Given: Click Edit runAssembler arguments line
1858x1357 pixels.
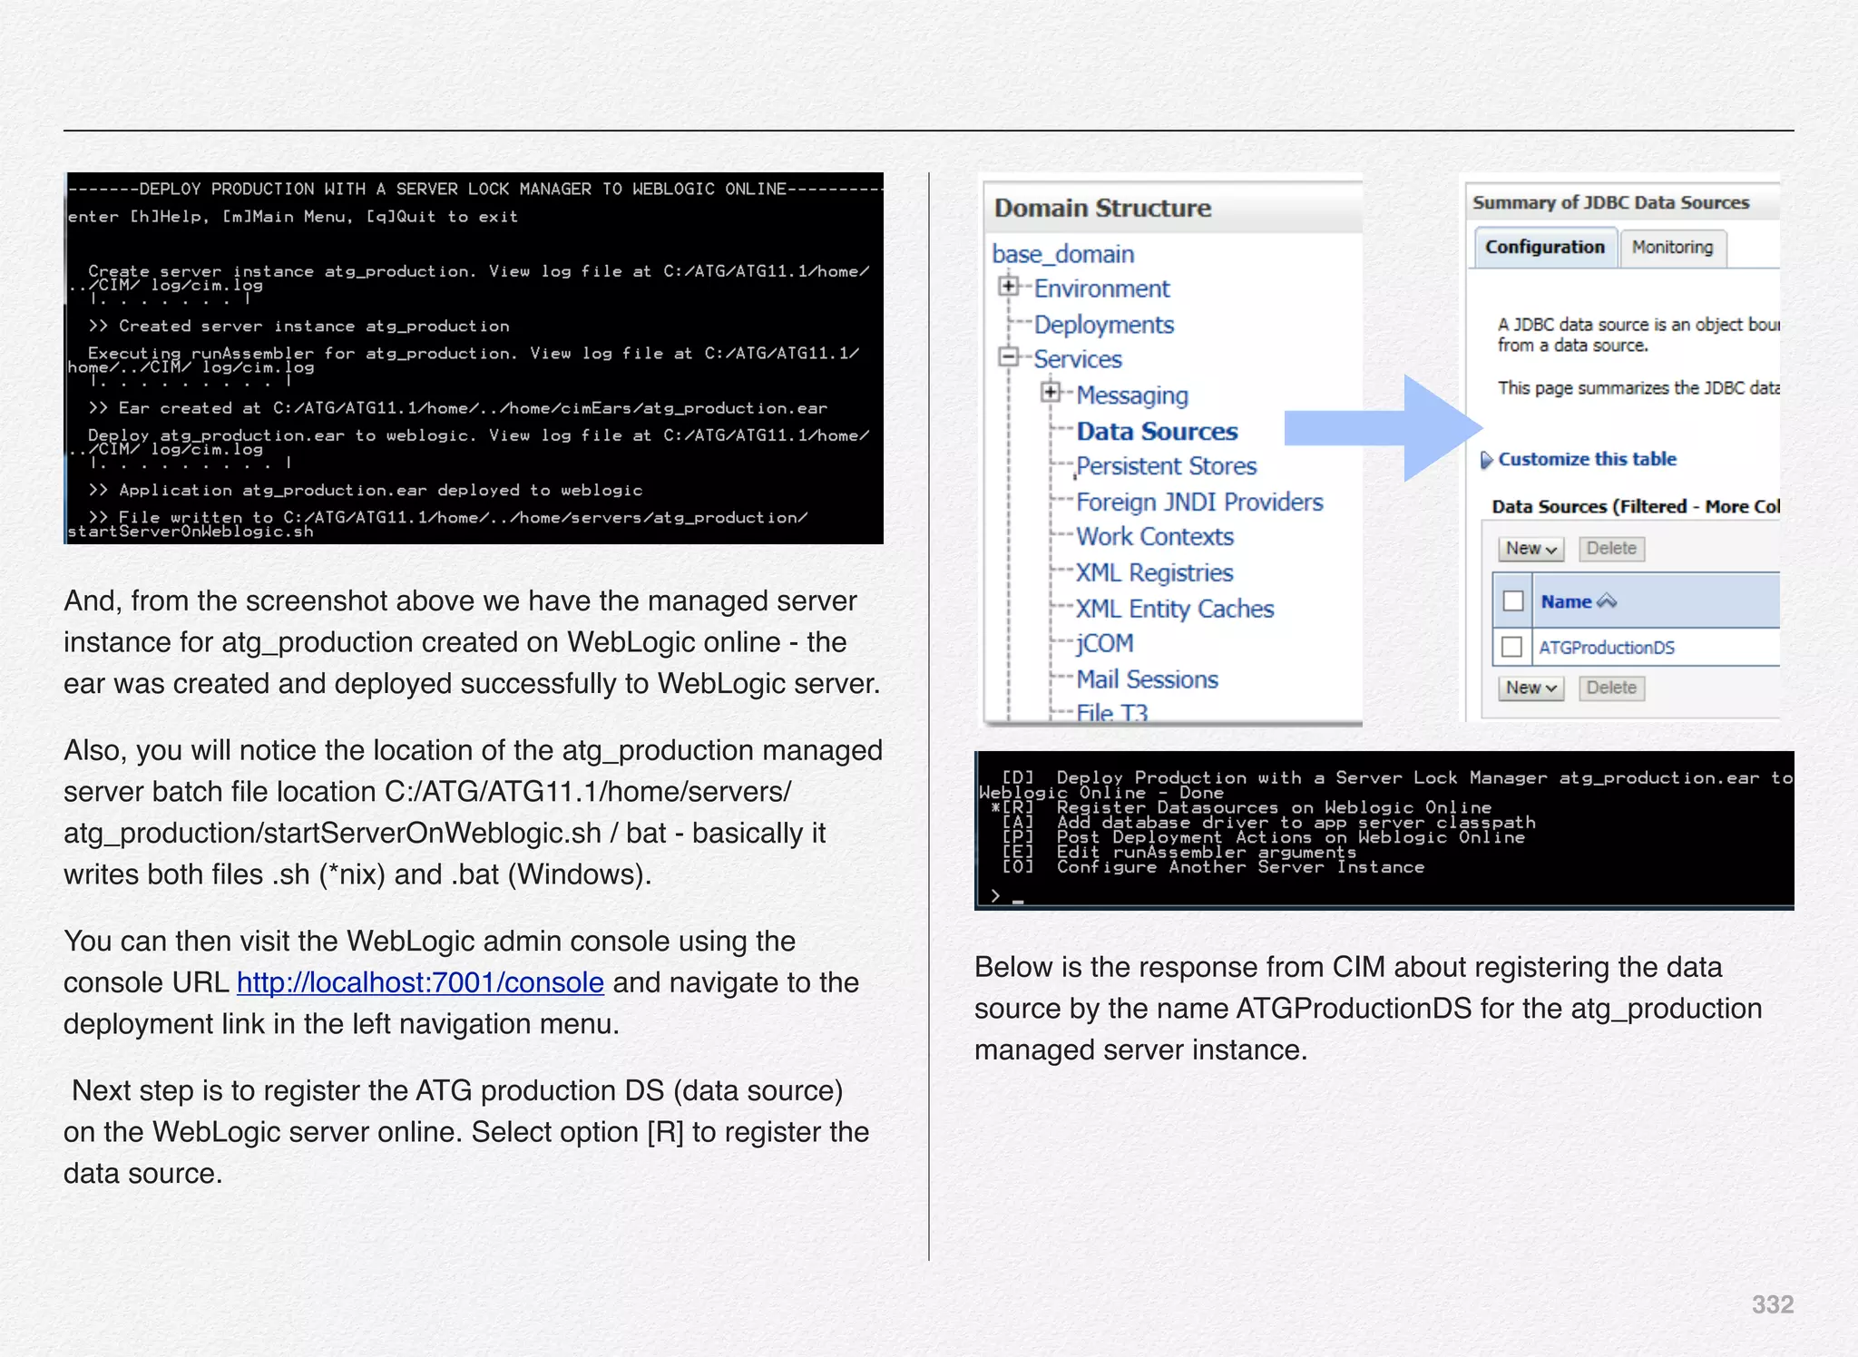Looking at the screenshot, I should tap(1178, 852).
